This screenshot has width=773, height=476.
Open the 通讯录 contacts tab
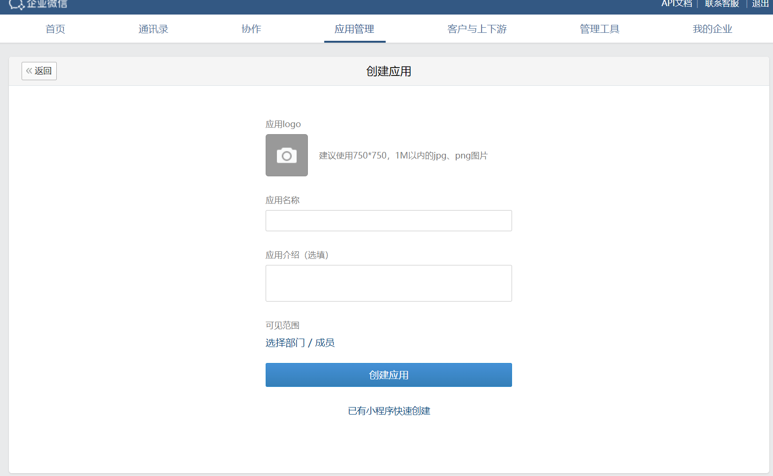click(153, 29)
